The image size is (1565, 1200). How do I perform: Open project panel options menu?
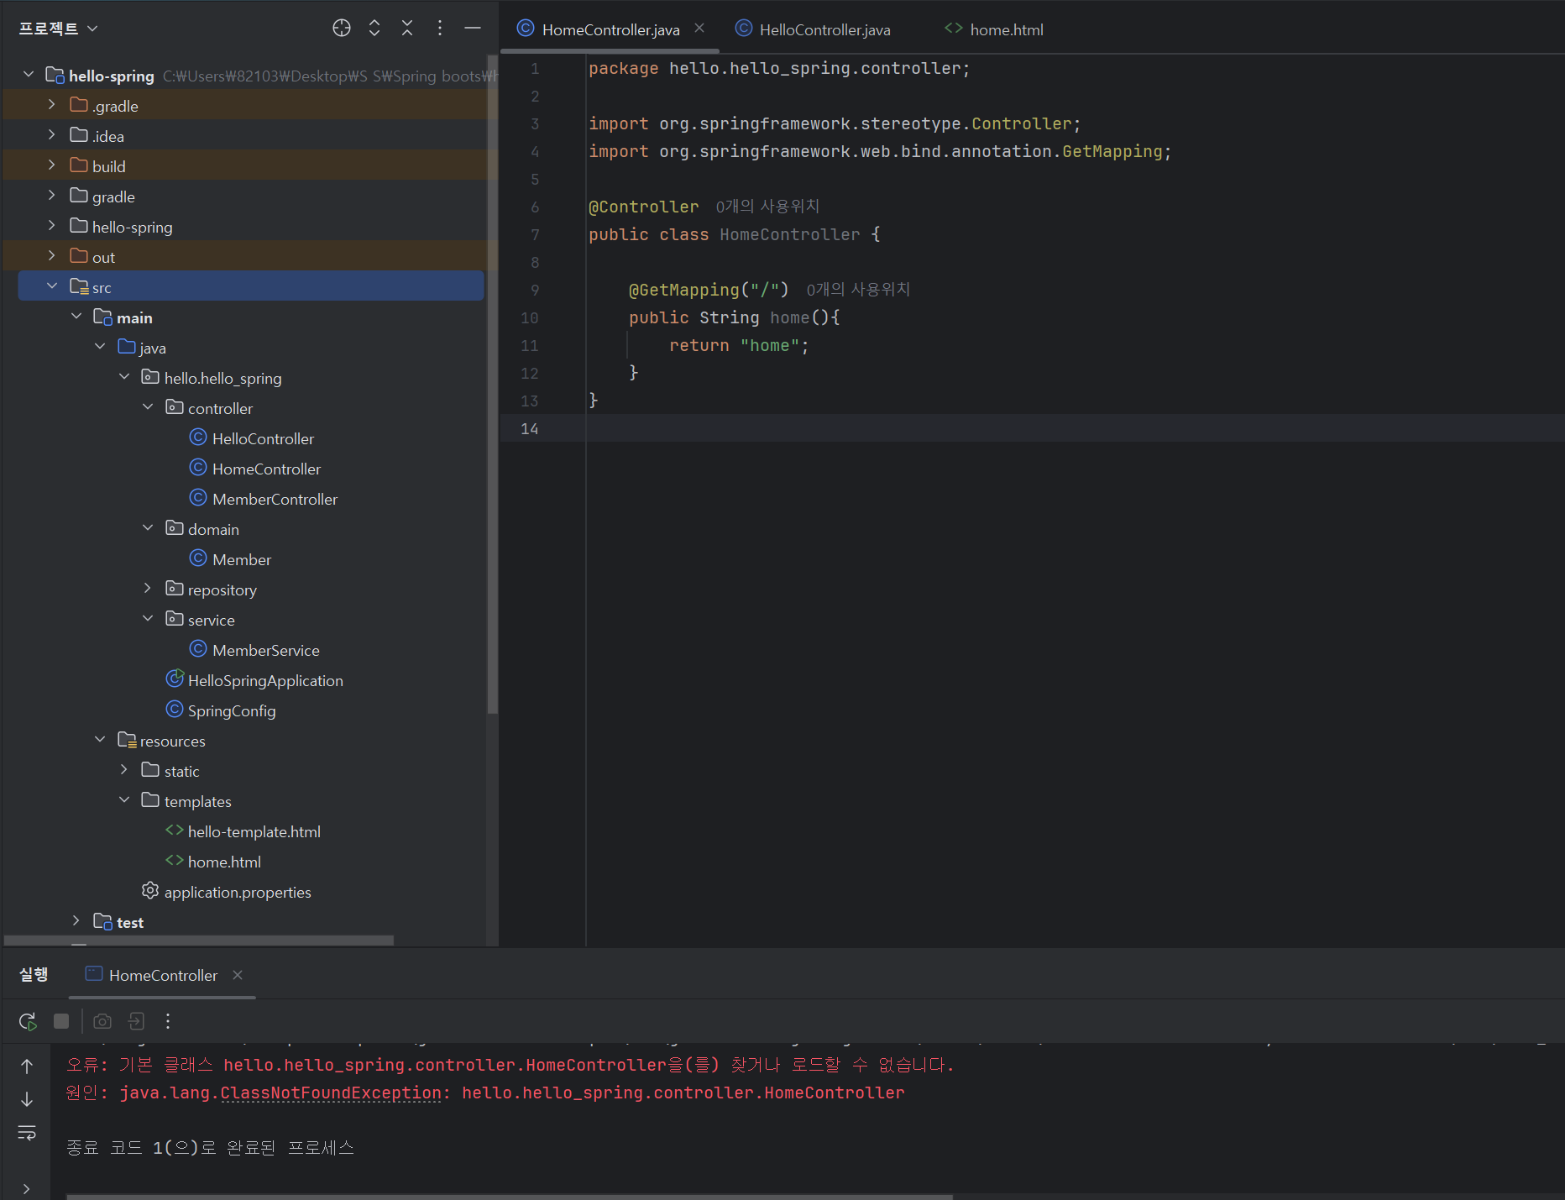[440, 28]
